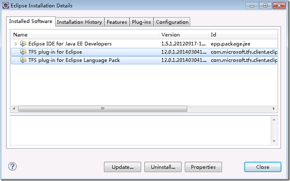The width and height of the screenshot is (290, 181).
Task: Sort by the Id column header
Action: (x=243, y=35)
